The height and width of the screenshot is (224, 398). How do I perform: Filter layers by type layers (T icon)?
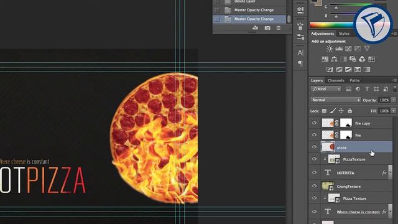pyautogui.click(x=367, y=89)
